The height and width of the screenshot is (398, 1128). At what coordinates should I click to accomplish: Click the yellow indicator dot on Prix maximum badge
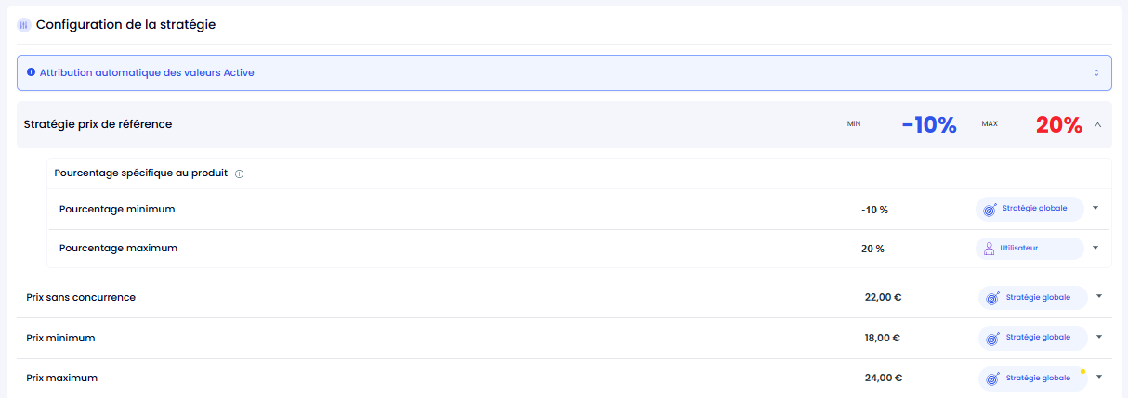coord(1082,370)
